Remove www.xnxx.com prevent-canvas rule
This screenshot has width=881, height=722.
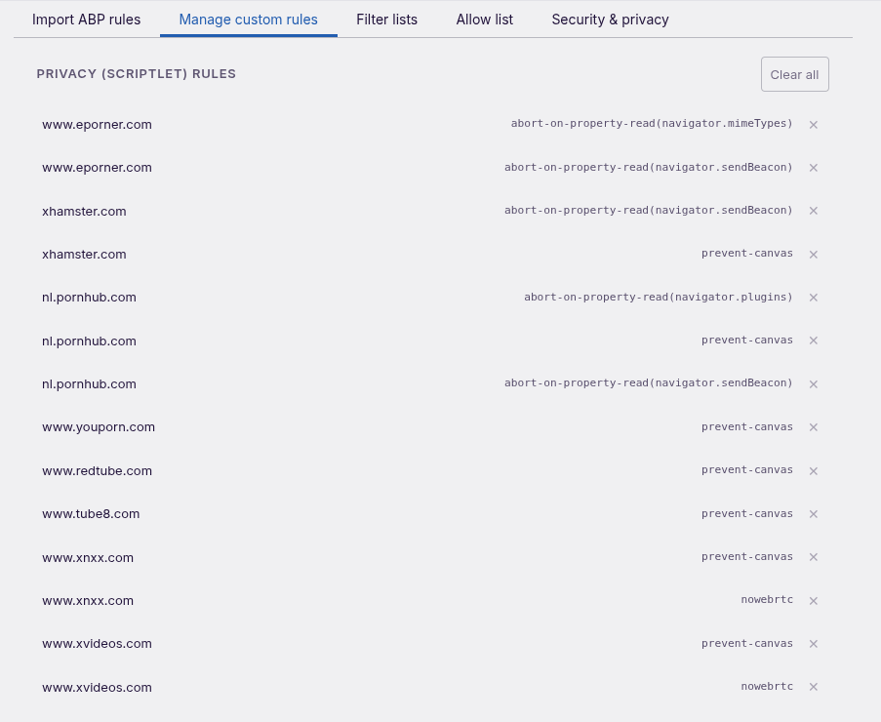pyautogui.click(x=813, y=557)
